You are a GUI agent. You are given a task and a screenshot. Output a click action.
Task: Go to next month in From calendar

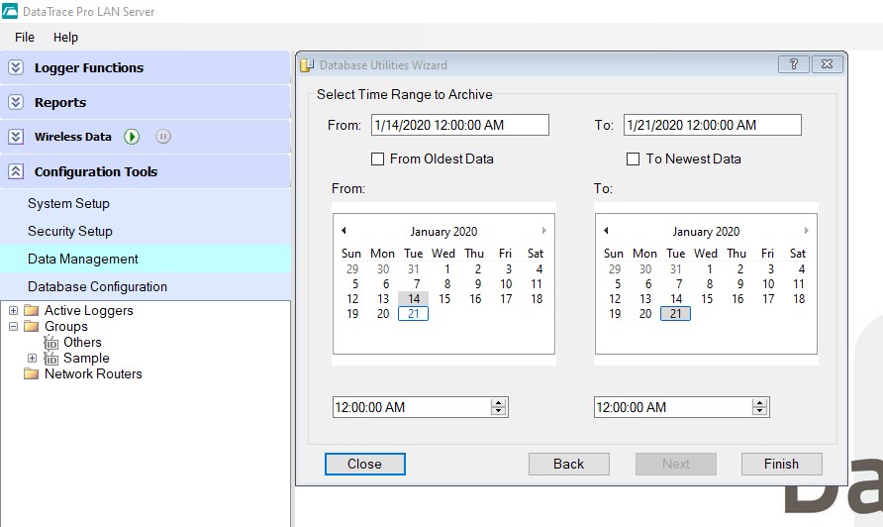click(x=544, y=231)
